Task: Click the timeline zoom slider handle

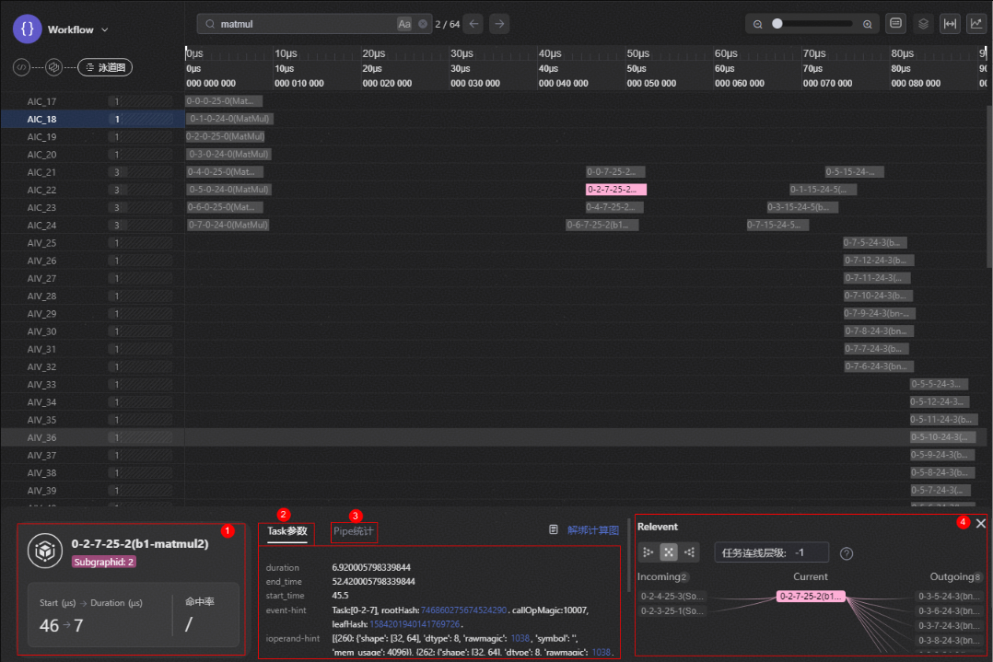Action: coord(777,24)
